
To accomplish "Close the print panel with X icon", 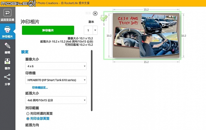I will coord(95,13).
